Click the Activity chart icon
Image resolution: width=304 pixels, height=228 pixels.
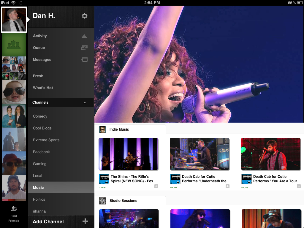tap(84, 36)
